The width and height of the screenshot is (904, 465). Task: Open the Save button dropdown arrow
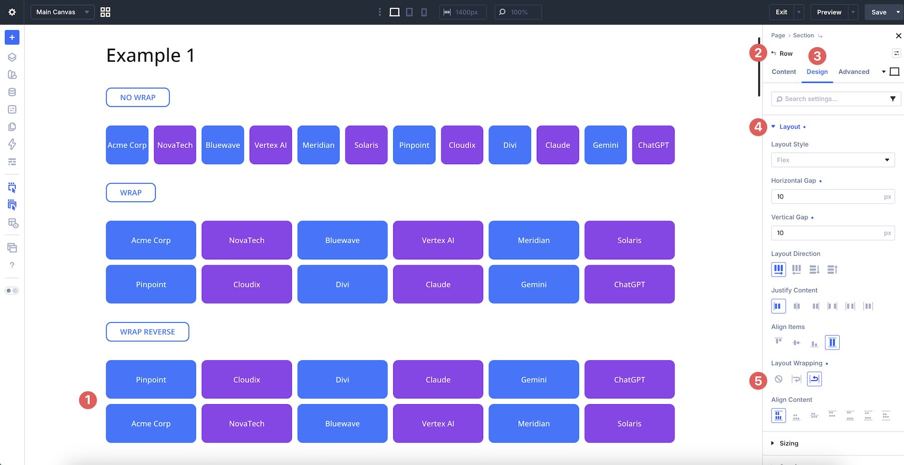[898, 12]
